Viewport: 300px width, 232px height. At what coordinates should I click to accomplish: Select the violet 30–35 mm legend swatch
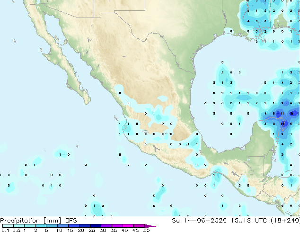tap(106, 226)
